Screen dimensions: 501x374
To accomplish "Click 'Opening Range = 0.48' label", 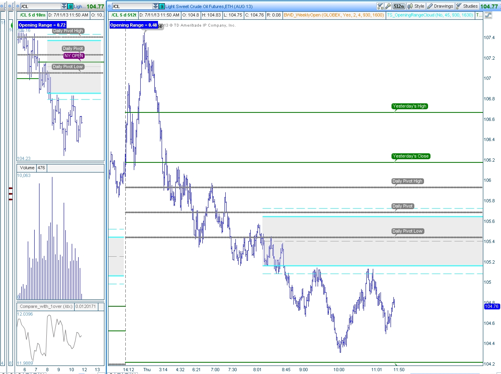I will [x=134, y=25].
